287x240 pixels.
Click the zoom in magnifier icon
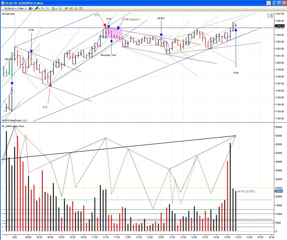tap(43, 8)
